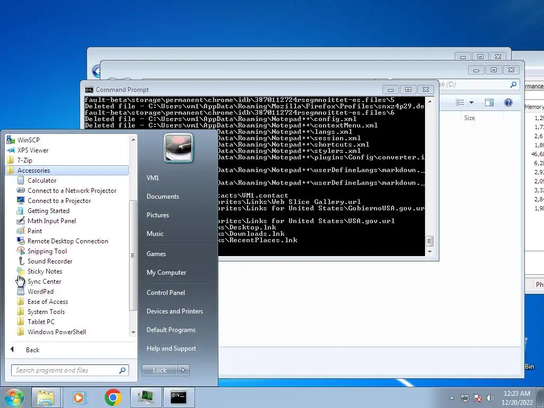Viewport: 544px width, 408px height.
Task: Open Action Center flag tray icon
Action: tap(478, 398)
